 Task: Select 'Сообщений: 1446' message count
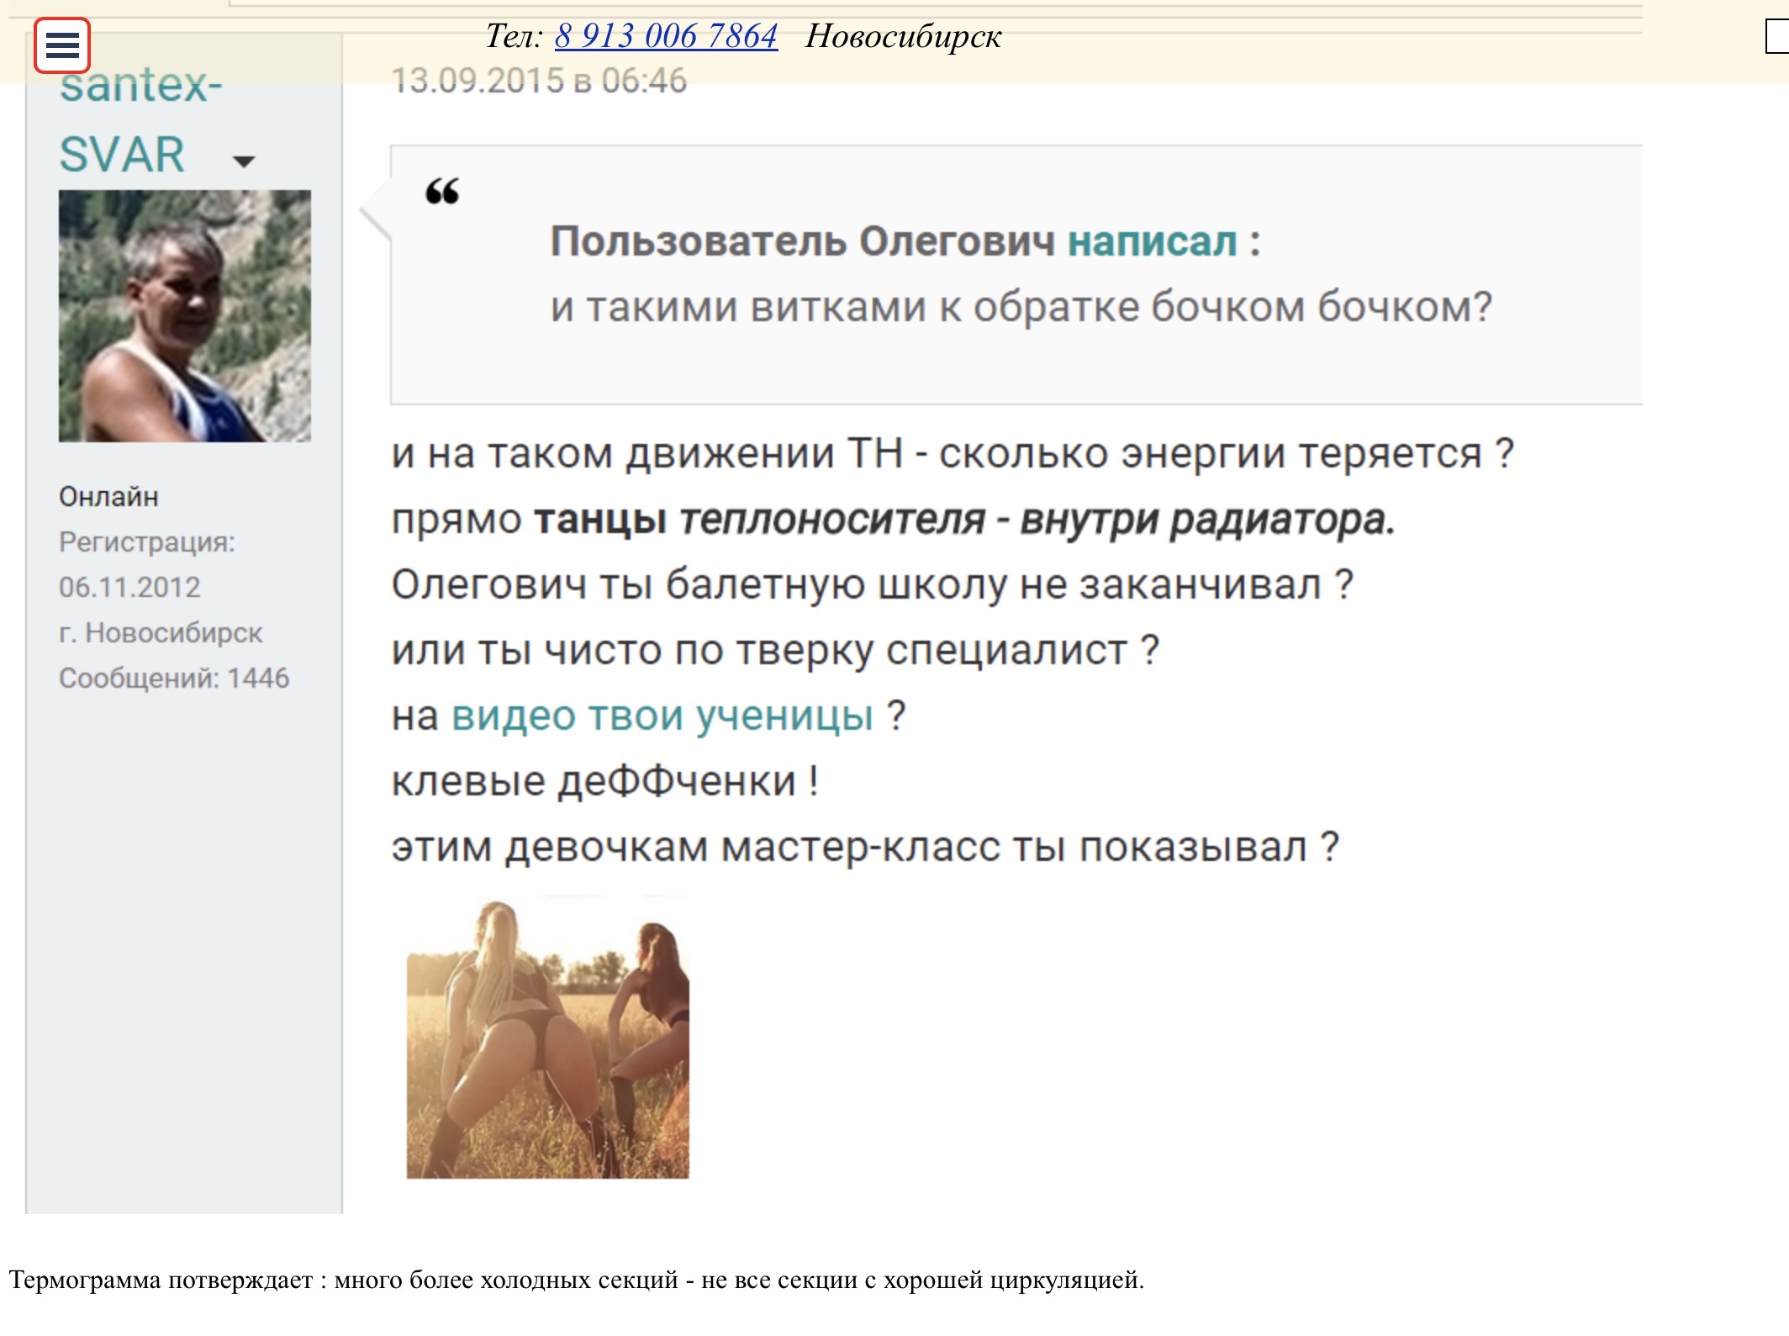[x=174, y=678]
